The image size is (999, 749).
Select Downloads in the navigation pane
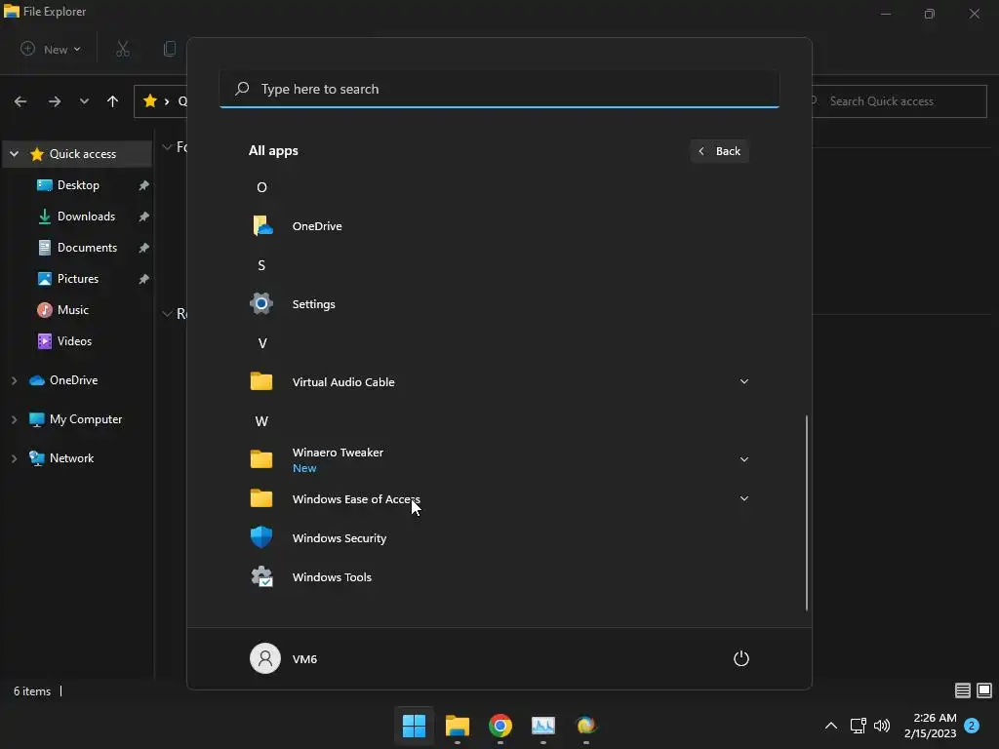[78, 217]
